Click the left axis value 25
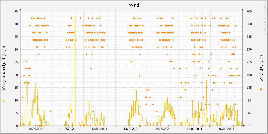Image resolution: width=268 pixels, height=134 pixels. click(x=16, y=62)
